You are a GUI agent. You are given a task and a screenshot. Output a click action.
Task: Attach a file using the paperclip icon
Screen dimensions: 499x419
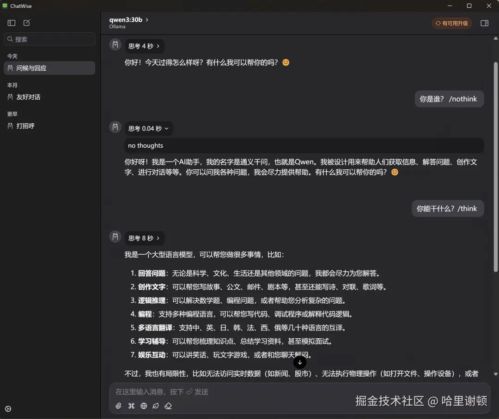(x=118, y=406)
